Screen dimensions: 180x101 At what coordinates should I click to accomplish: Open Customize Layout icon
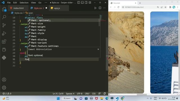(x=90, y=3)
